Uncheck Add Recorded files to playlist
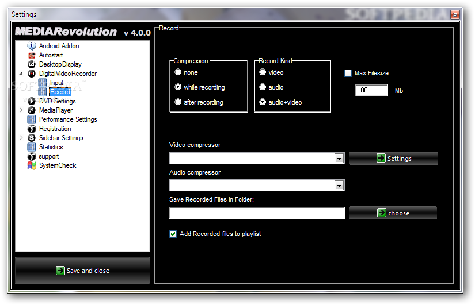This screenshot has height=305, width=475. coord(173,234)
